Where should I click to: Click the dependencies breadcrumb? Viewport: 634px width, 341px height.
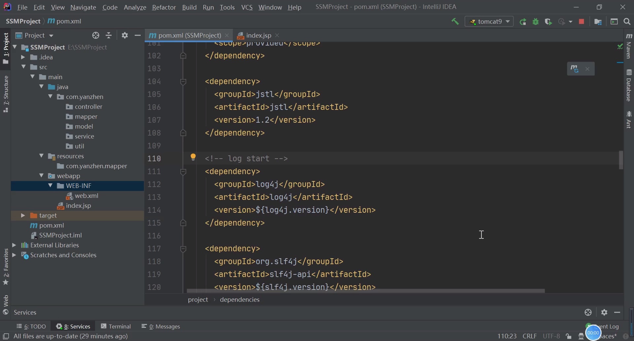240,300
